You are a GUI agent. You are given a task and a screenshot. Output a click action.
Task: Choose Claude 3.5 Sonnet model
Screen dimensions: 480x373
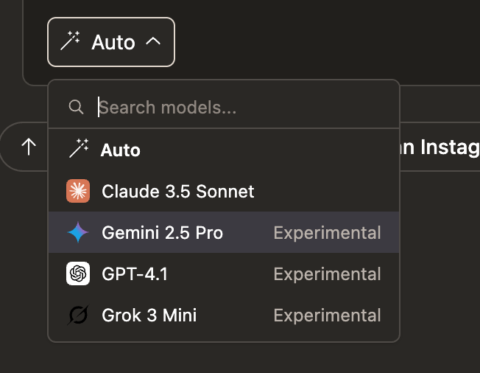click(x=177, y=192)
